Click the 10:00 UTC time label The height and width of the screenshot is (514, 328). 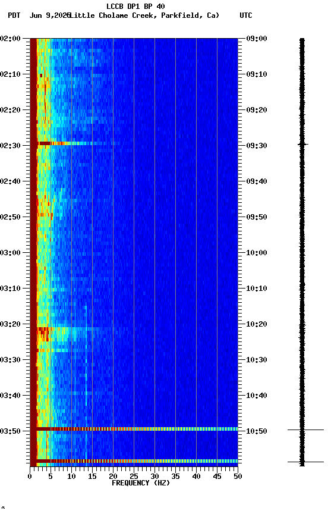tap(257, 253)
